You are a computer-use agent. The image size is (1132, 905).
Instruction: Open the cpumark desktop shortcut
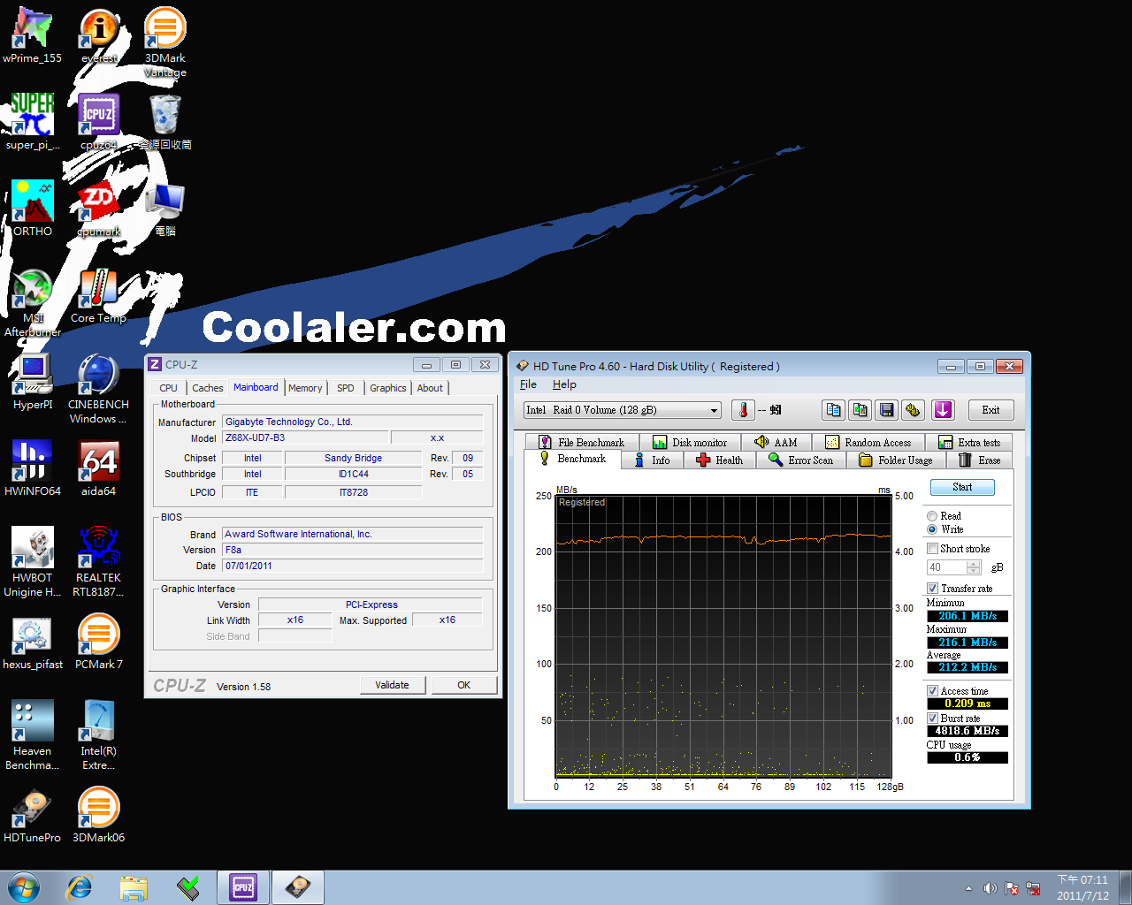pyautogui.click(x=99, y=209)
